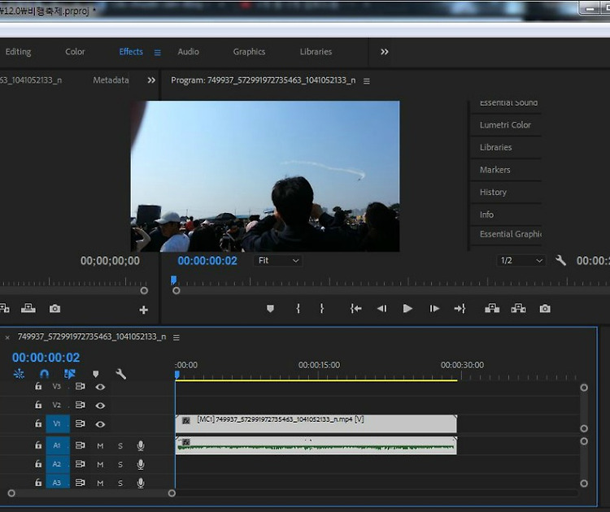Switch to the Color workspace tab
610x512 pixels.
(75, 52)
